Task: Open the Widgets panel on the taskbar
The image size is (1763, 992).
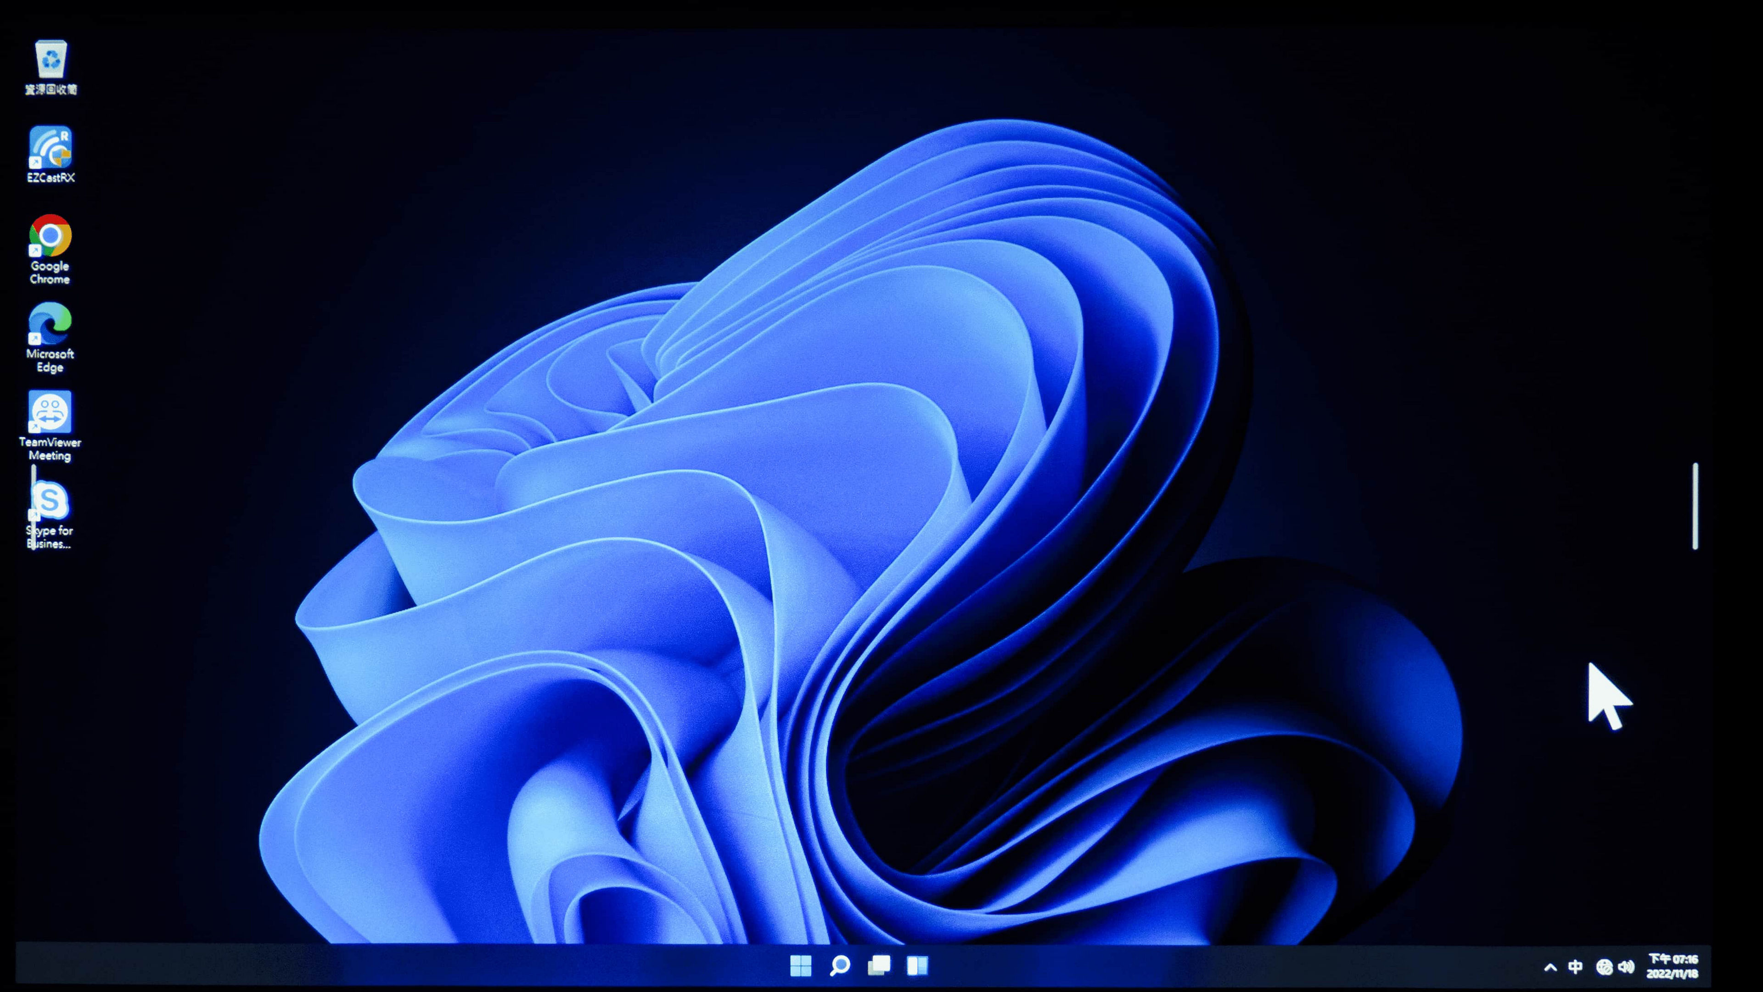Action: (917, 965)
